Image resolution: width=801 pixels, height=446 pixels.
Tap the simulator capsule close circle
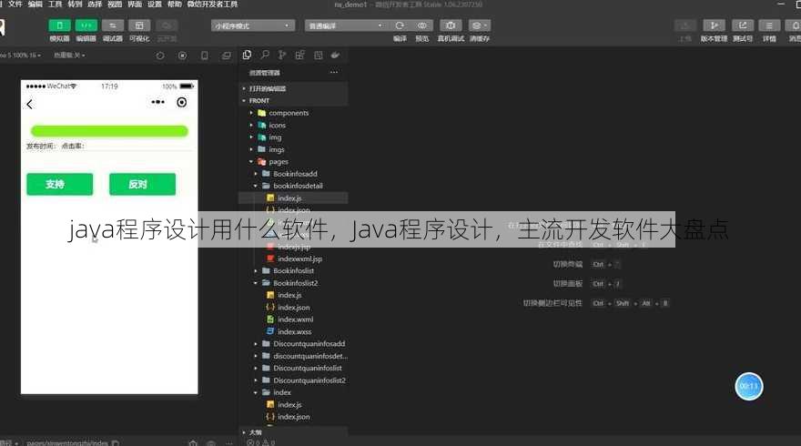click(x=181, y=102)
